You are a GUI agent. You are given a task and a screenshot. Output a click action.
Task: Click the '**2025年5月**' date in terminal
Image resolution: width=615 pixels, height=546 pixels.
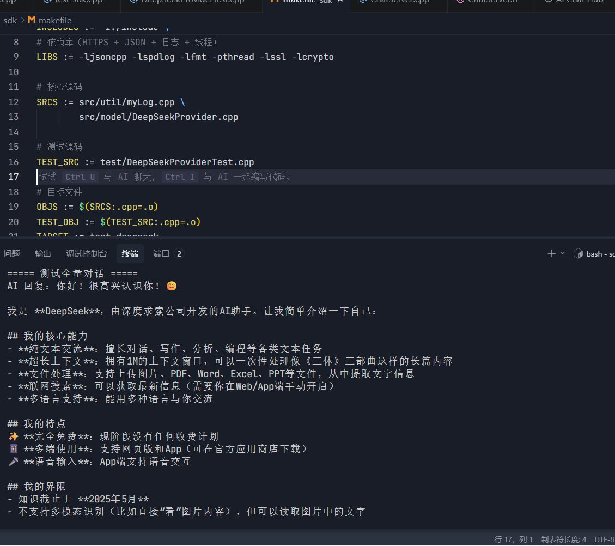coord(113,499)
